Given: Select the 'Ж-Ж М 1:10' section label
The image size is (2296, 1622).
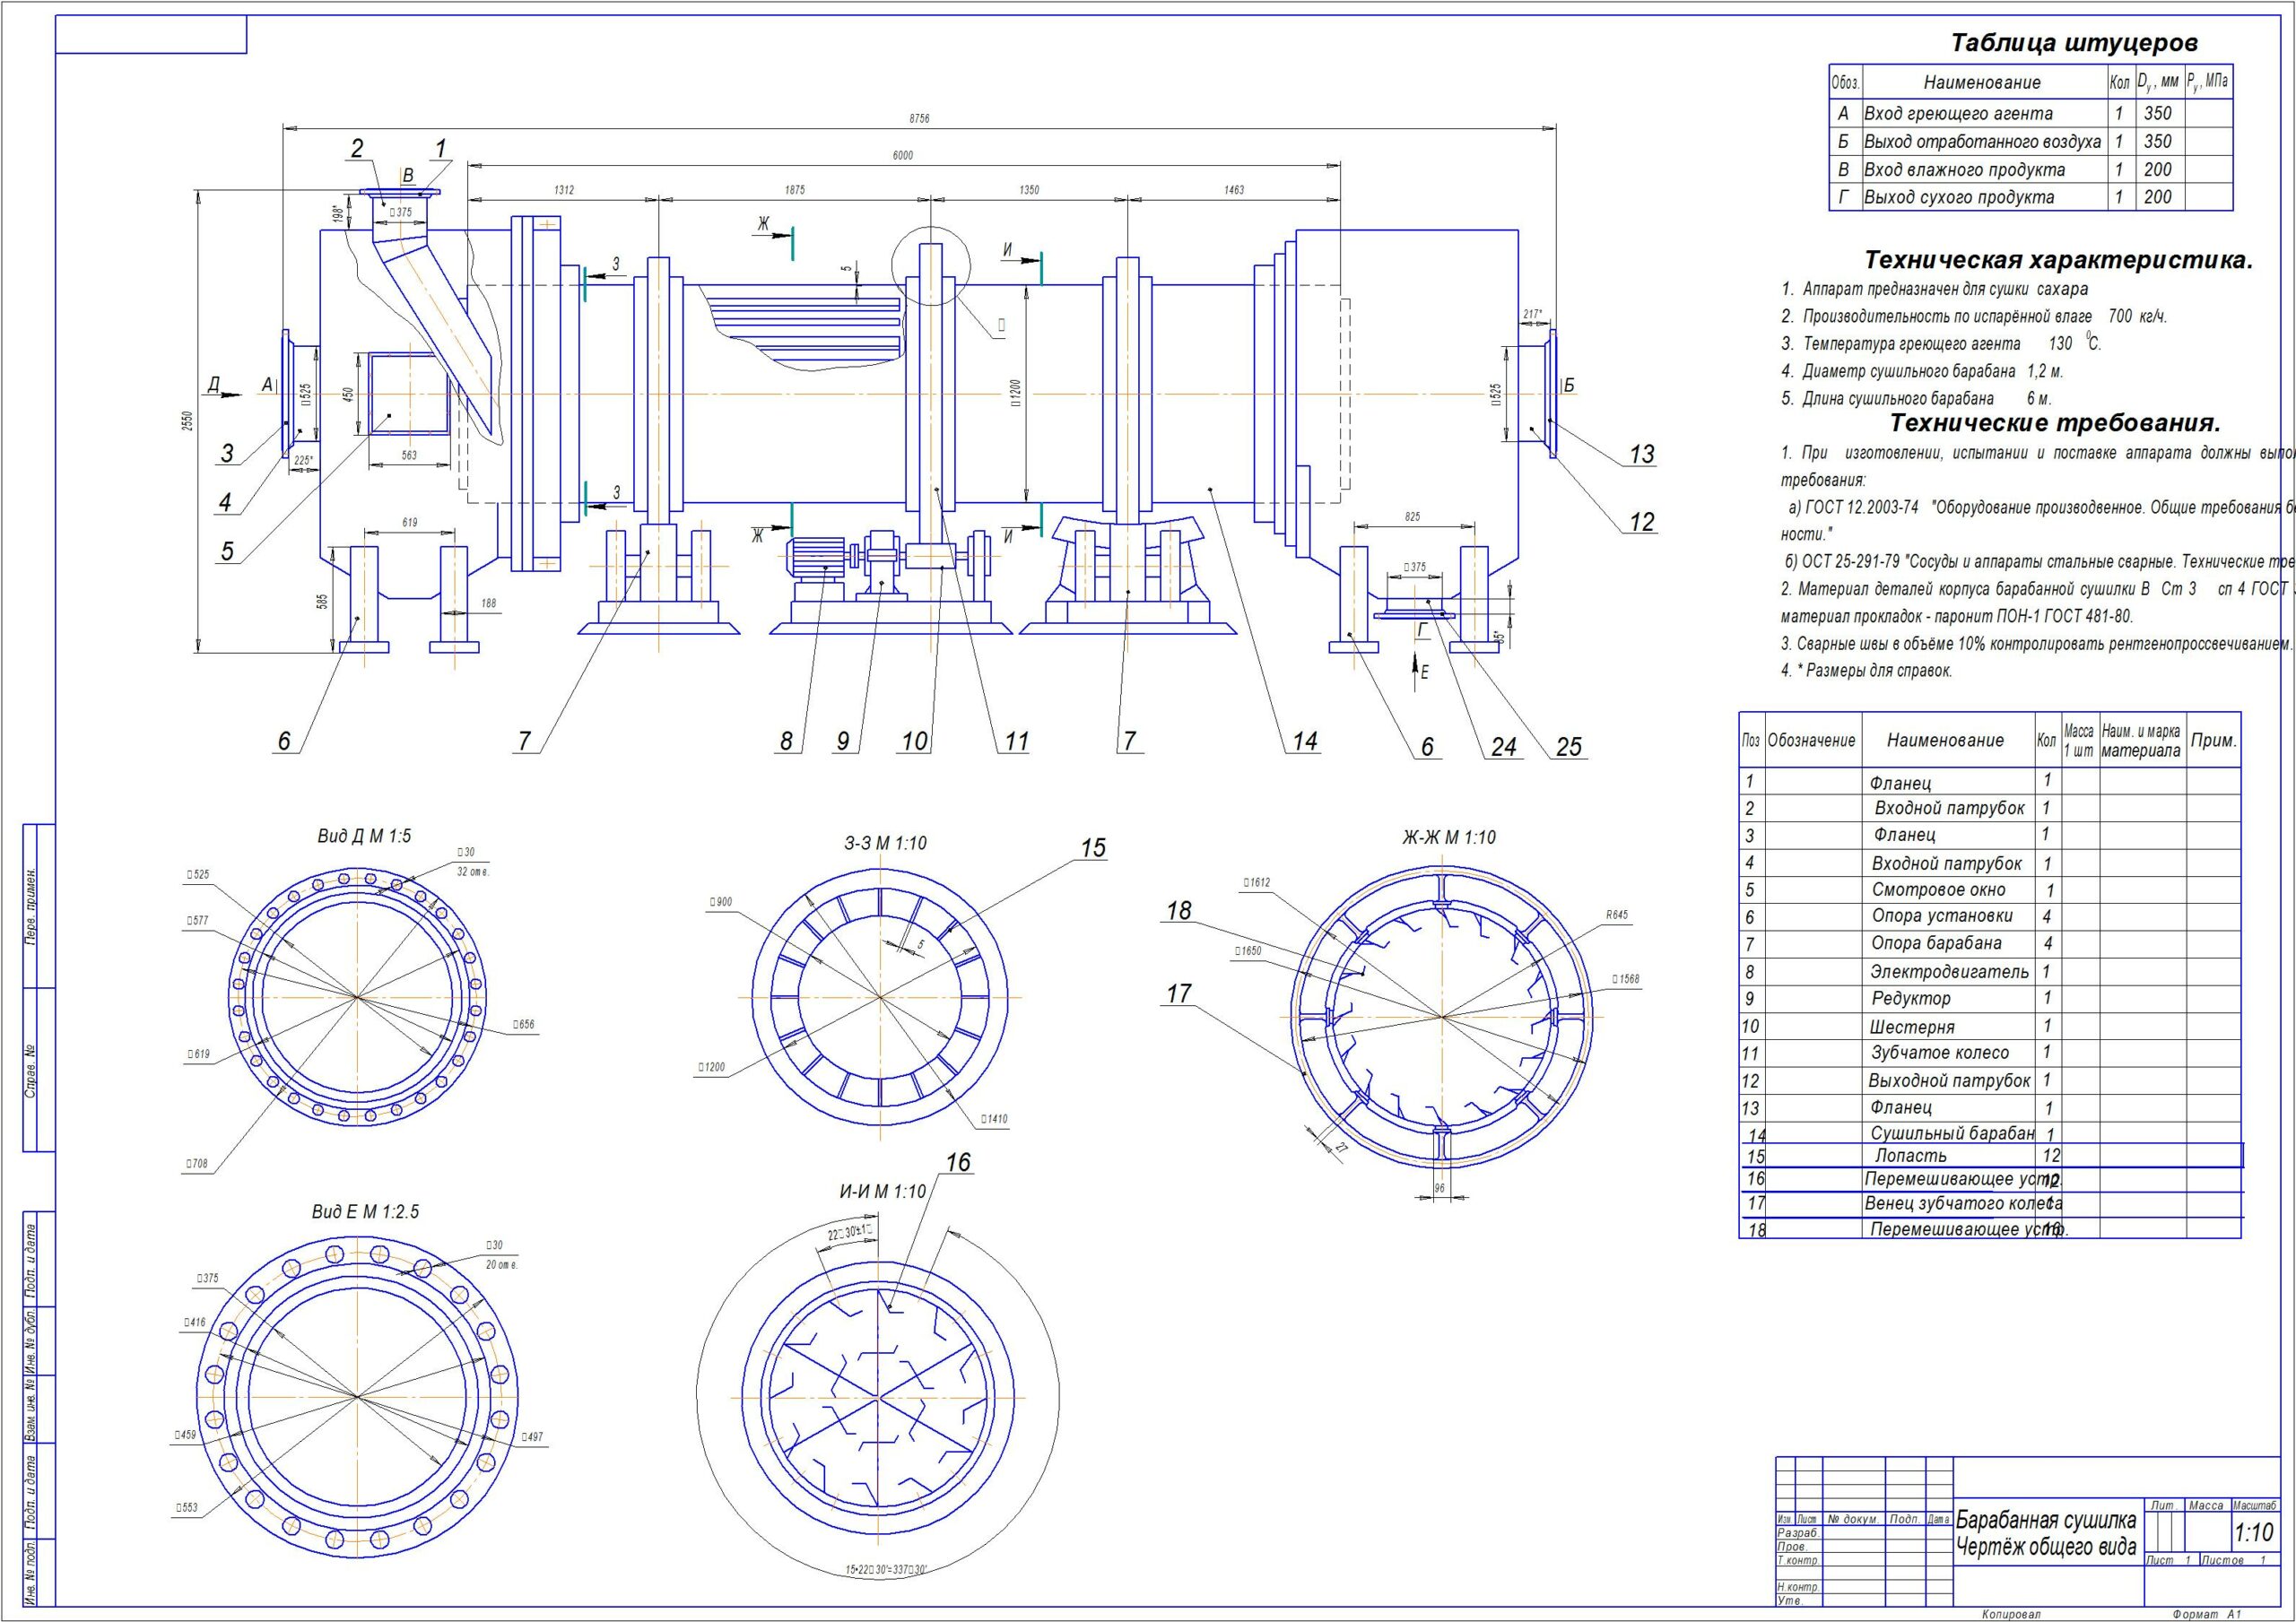Looking at the screenshot, I should pos(1449,837).
